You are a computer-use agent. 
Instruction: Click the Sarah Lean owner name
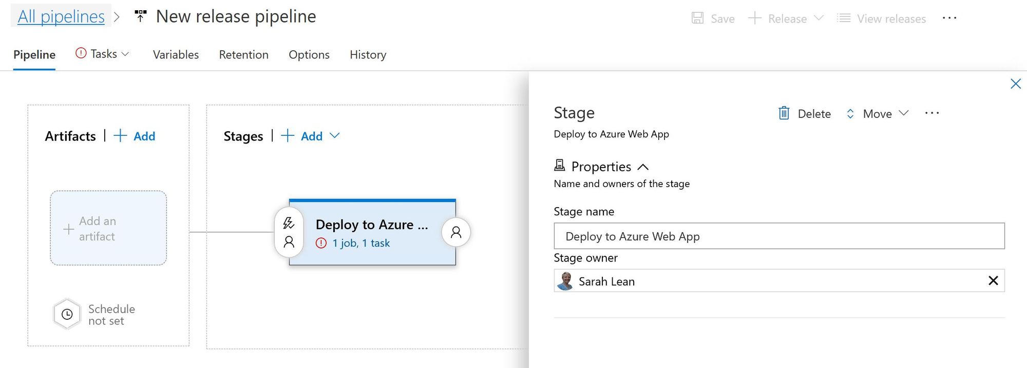(x=606, y=281)
